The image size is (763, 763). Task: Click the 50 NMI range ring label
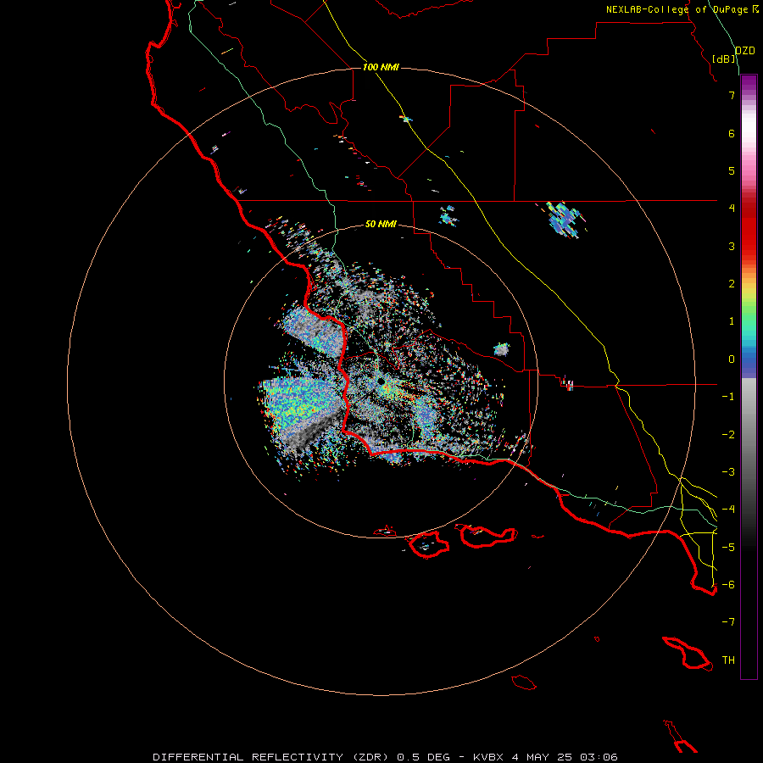[381, 224]
